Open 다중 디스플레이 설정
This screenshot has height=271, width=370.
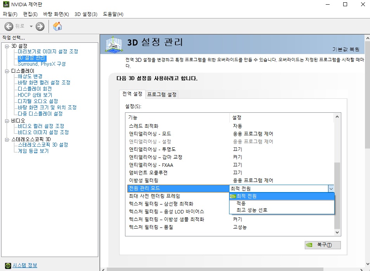tap(40, 114)
